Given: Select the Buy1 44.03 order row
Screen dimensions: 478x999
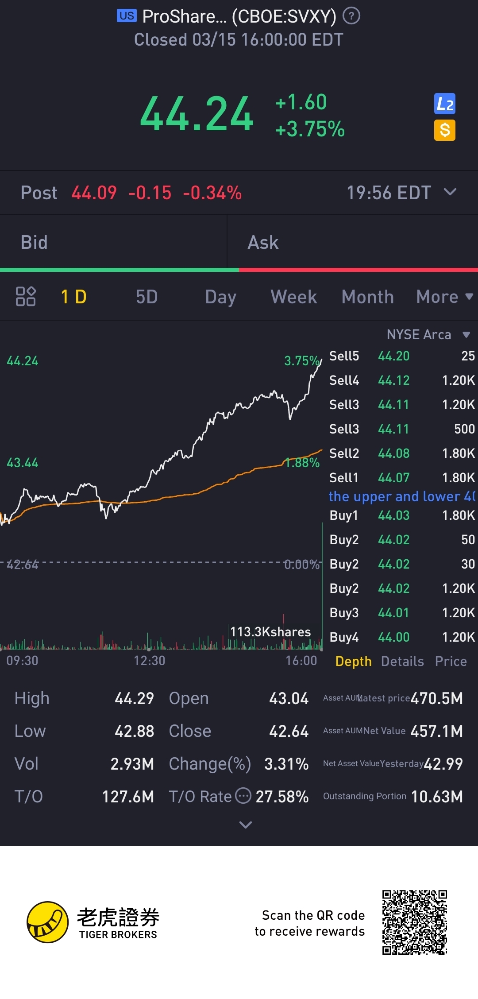Looking at the screenshot, I should (x=402, y=515).
